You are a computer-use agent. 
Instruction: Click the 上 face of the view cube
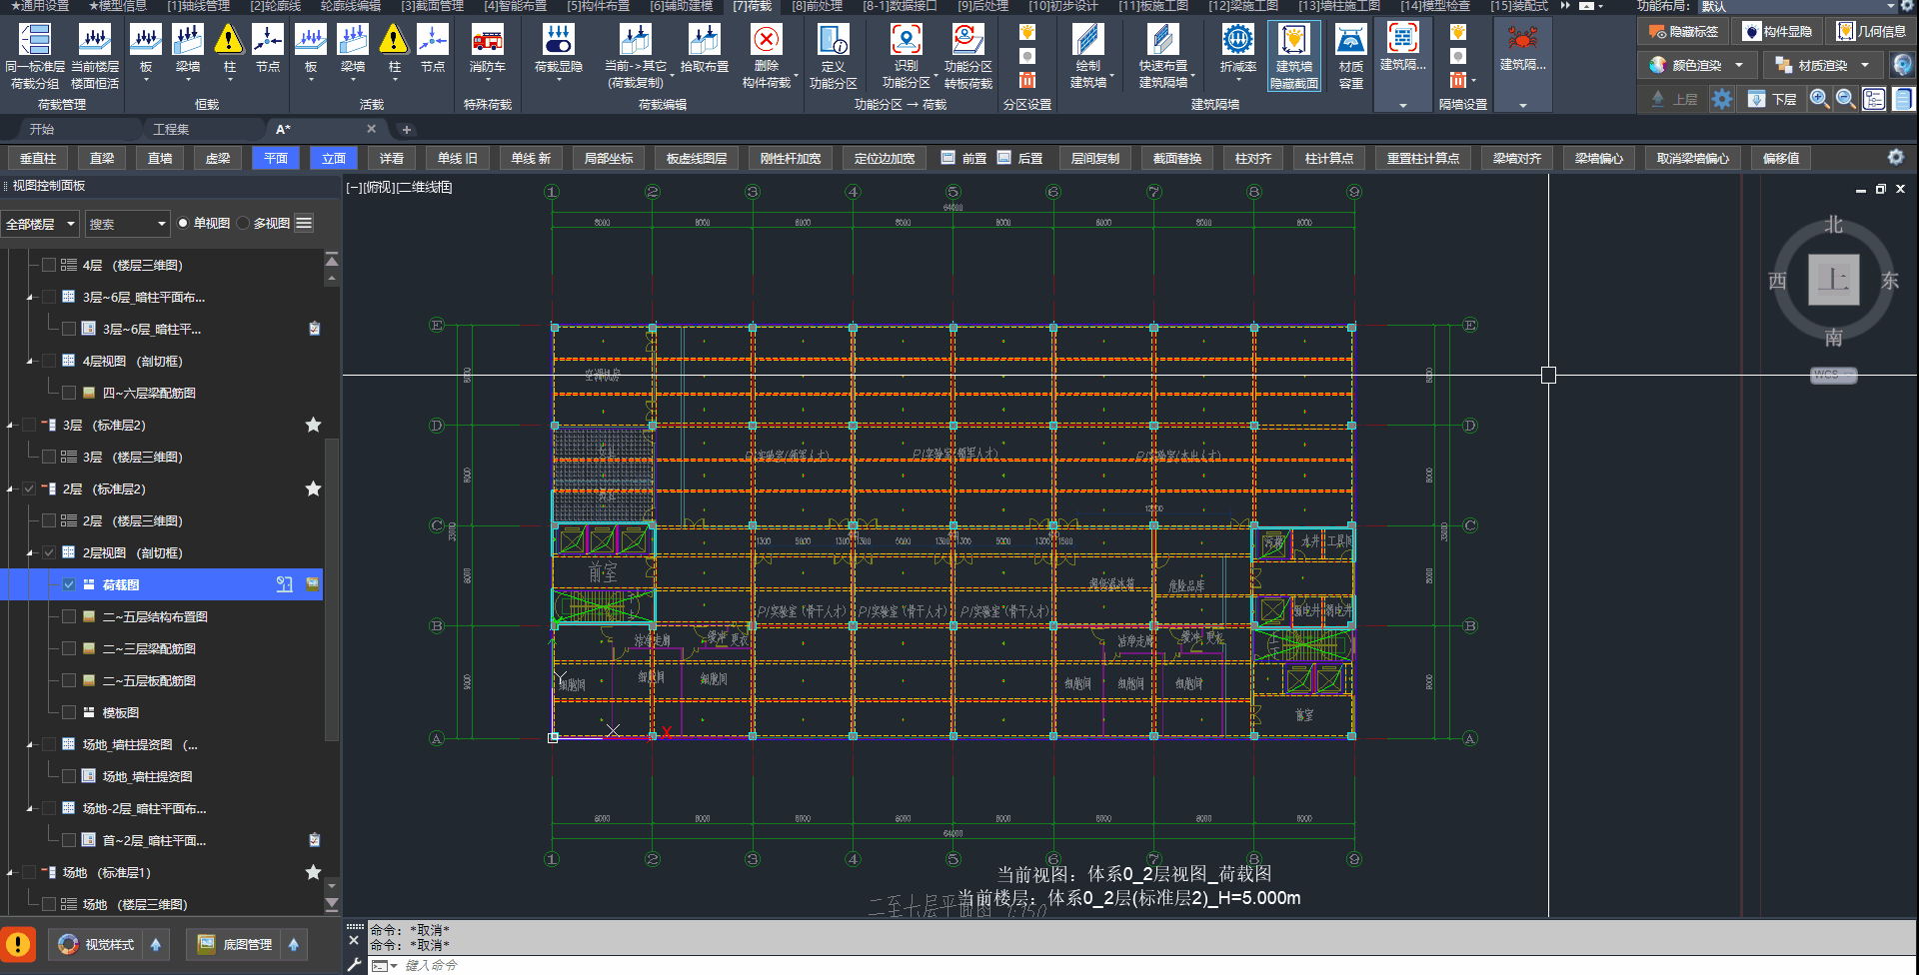pyautogui.click(x=1833, y=280)
